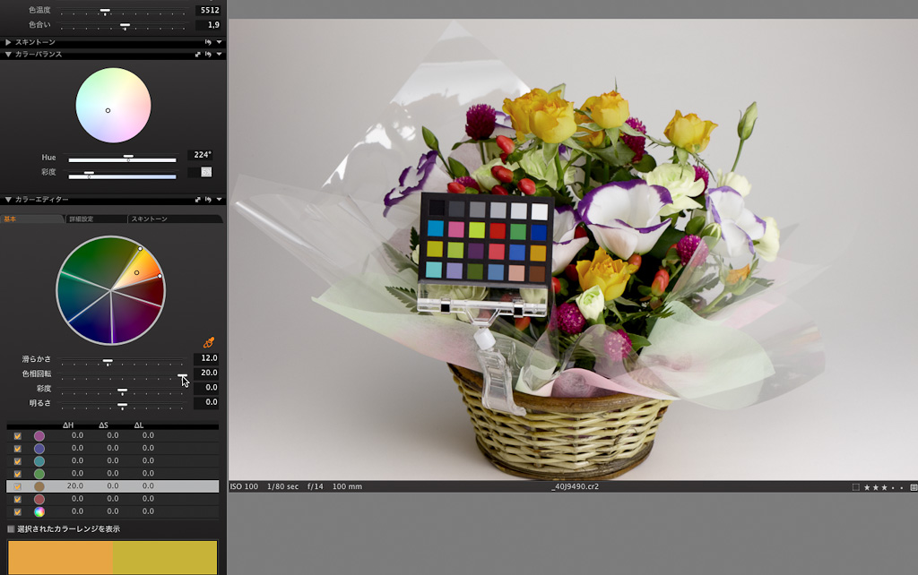Click the icon right of the star rating

point(913,487)
